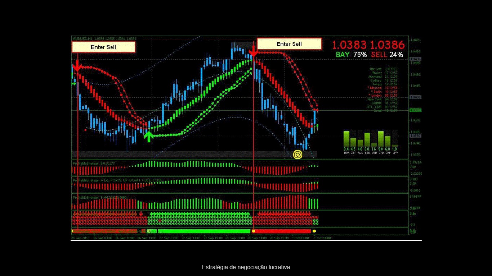Click the right Enter Sell button

(289, 44)
